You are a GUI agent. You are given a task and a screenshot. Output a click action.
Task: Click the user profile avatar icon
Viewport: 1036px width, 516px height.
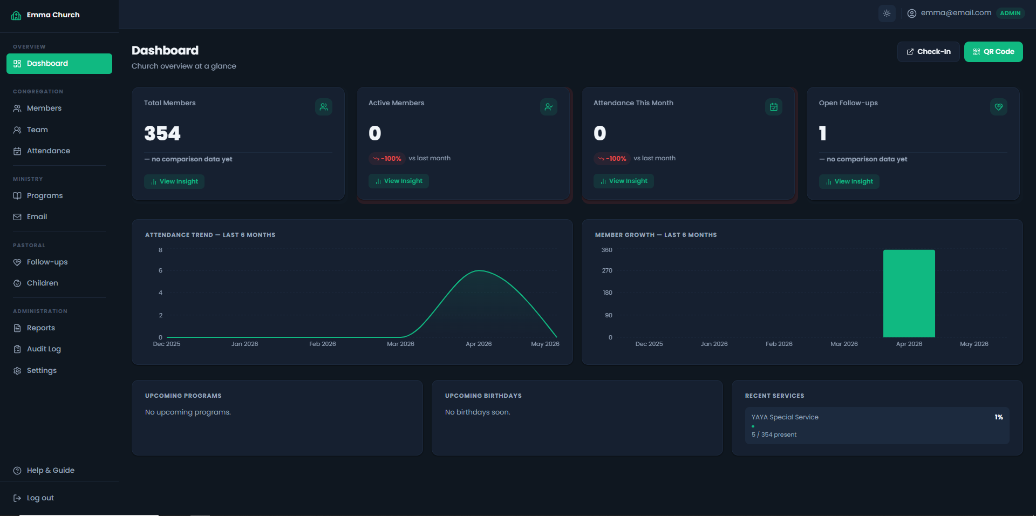point(912,13)
